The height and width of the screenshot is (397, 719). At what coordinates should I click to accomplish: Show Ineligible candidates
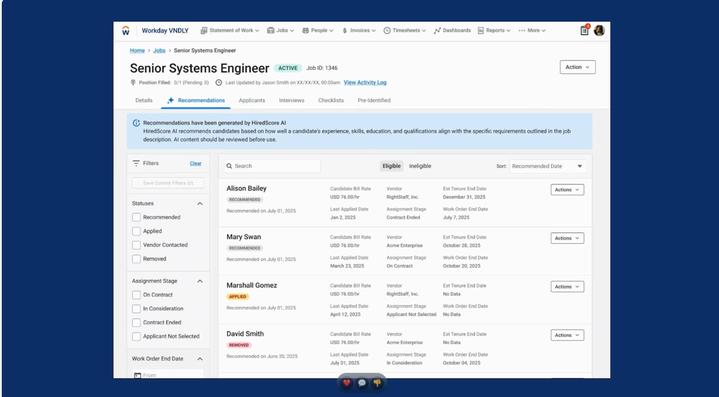click(420, 166)
